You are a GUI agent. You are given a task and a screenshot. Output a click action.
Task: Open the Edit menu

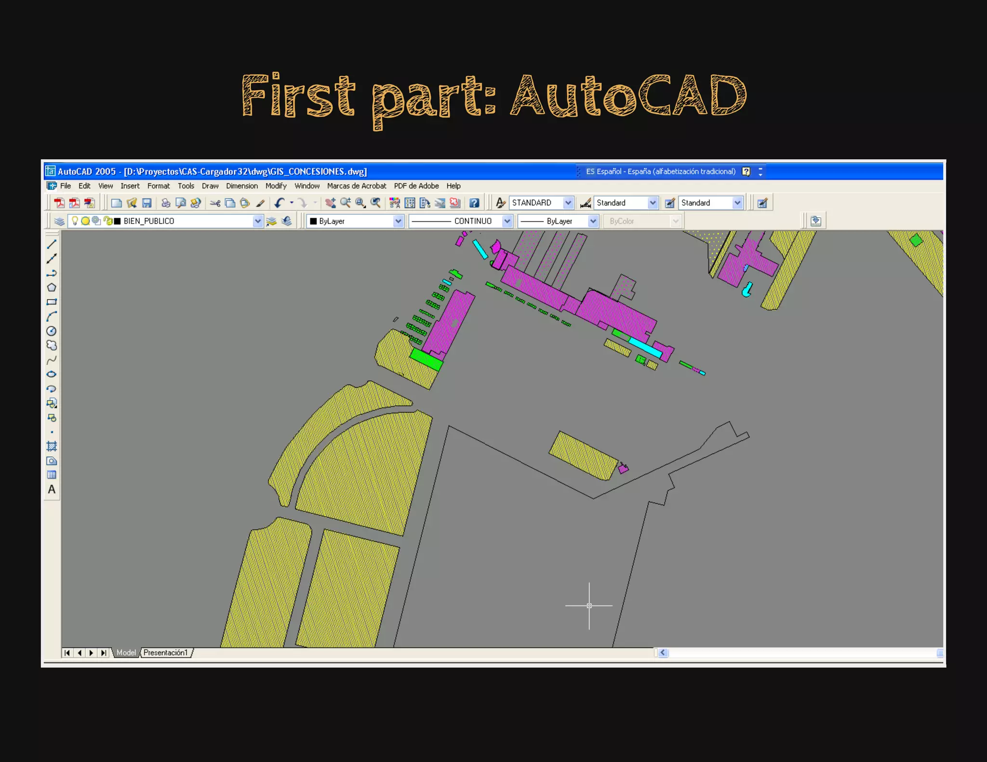(84, 186)
